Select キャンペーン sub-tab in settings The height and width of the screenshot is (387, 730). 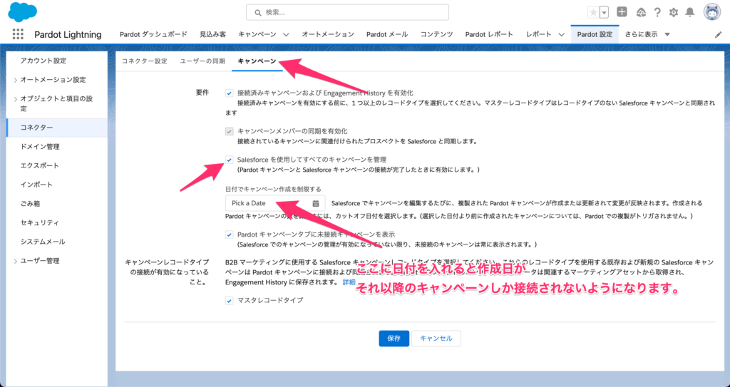[x=257, y=61]
